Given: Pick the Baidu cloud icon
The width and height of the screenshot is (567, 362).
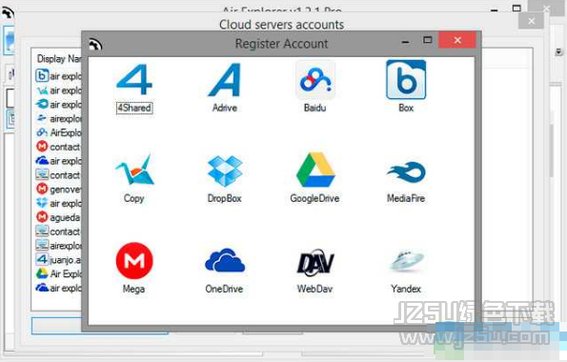Looking at the screenshot, I should coord(315,80).
